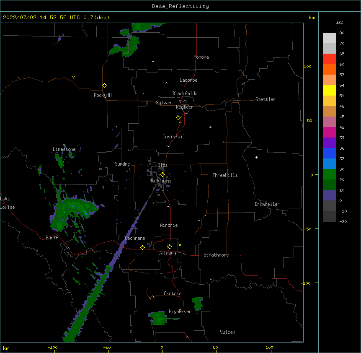Click the Sundre town label
361x353 pixels.
(x=122, y=164)
